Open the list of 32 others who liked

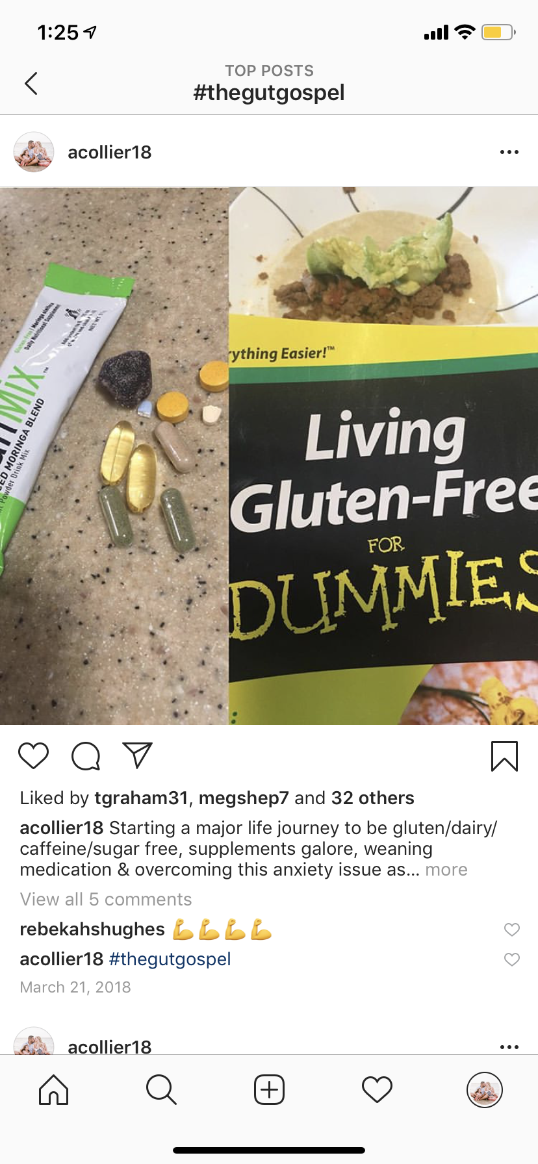pos(373,798)
